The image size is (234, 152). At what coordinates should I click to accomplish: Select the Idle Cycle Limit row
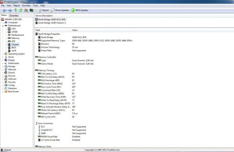pyautogui.click(x=56, y=117)
